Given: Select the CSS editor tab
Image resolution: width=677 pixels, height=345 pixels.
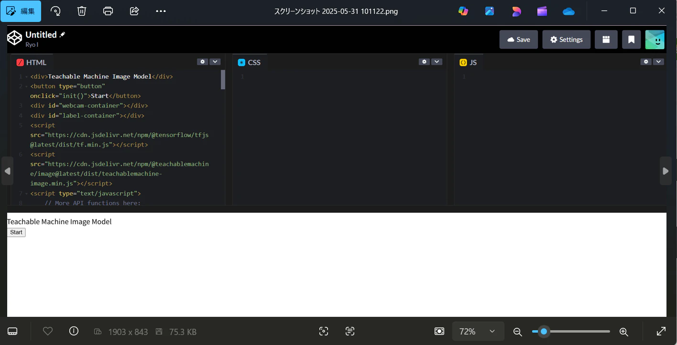Looking at the screenshot, I should pyautogui.click(x=249, y=63).
